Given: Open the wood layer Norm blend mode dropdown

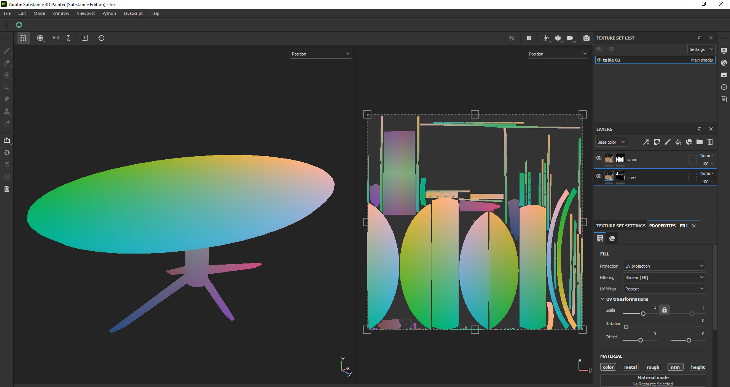Looking at the screenshot, I should pos(707,155).
